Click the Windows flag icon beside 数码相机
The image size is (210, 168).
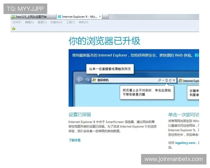94,80
